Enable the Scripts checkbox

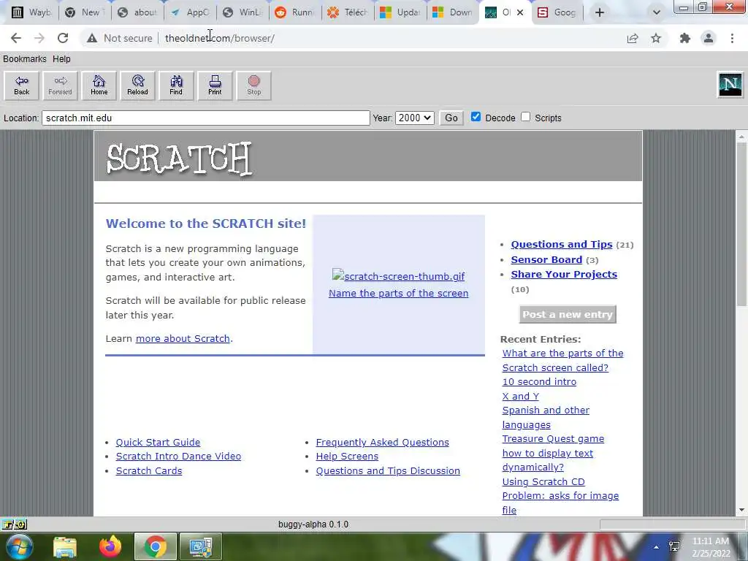[x=526, y=117]
